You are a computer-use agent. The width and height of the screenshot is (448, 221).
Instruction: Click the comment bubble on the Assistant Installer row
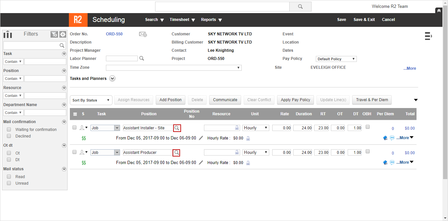392,138
